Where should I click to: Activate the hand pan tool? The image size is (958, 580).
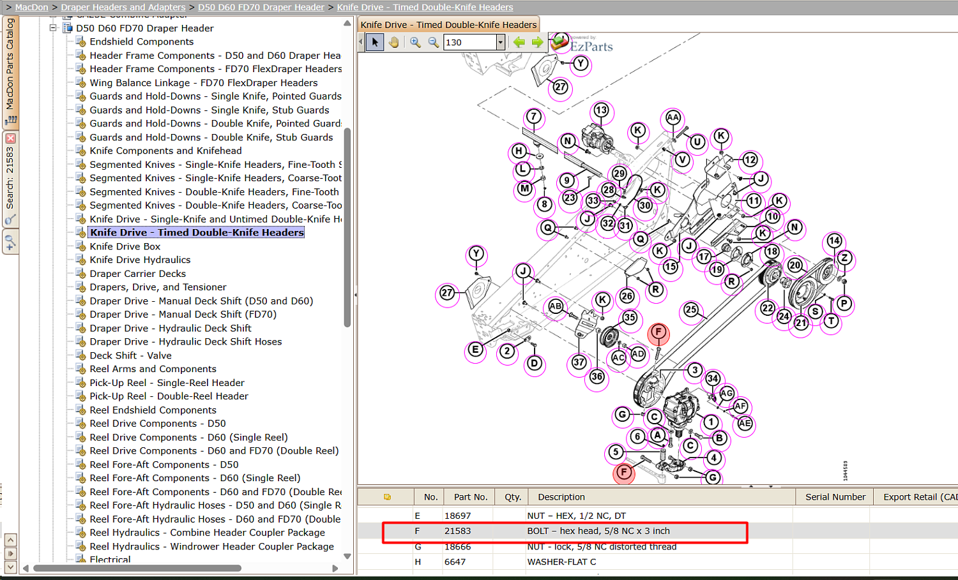click(x=394, y=42)
